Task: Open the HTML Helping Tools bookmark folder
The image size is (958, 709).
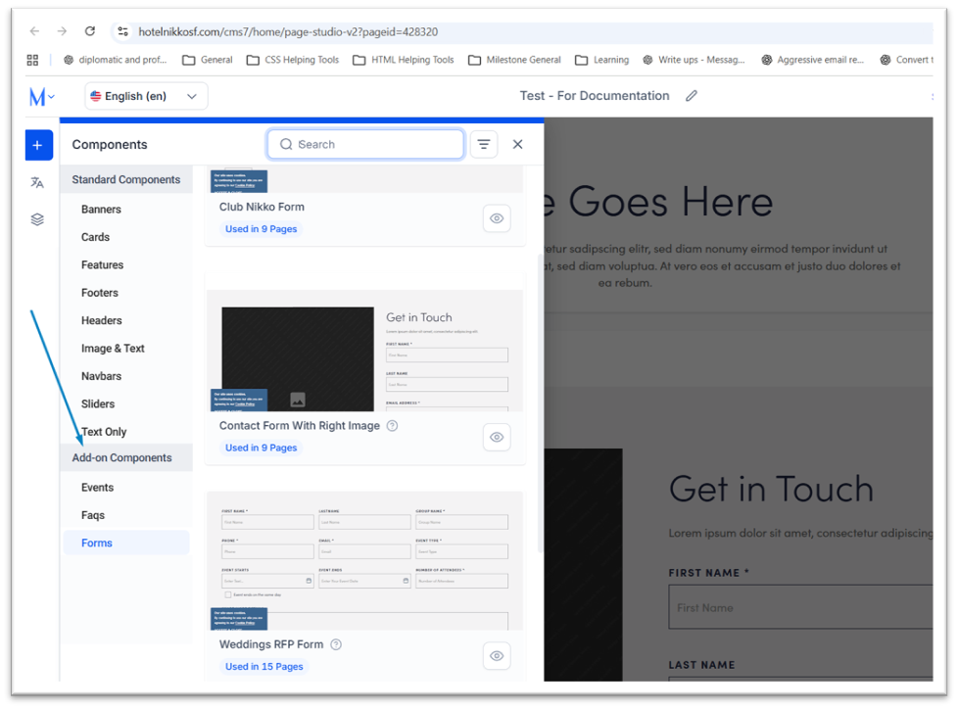Action: coord(404,60)
